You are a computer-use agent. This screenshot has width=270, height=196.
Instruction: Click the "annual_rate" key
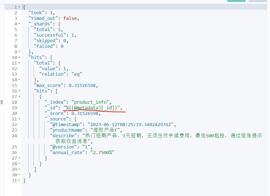67,153
